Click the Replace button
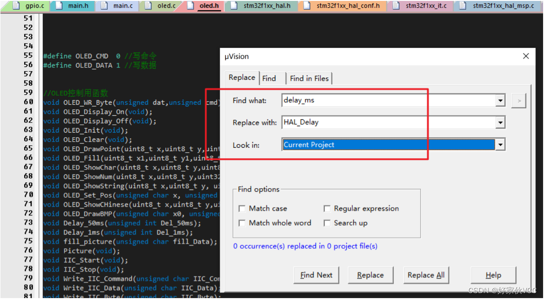The width and height of the screenshot is (544, 299). pos(370,275)
